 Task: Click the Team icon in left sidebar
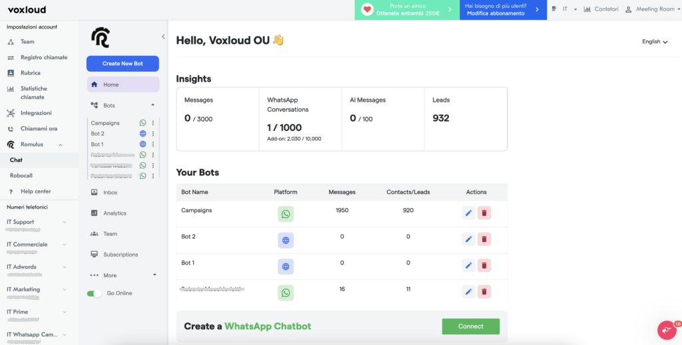pyautogui.click(x=11, y=42)
